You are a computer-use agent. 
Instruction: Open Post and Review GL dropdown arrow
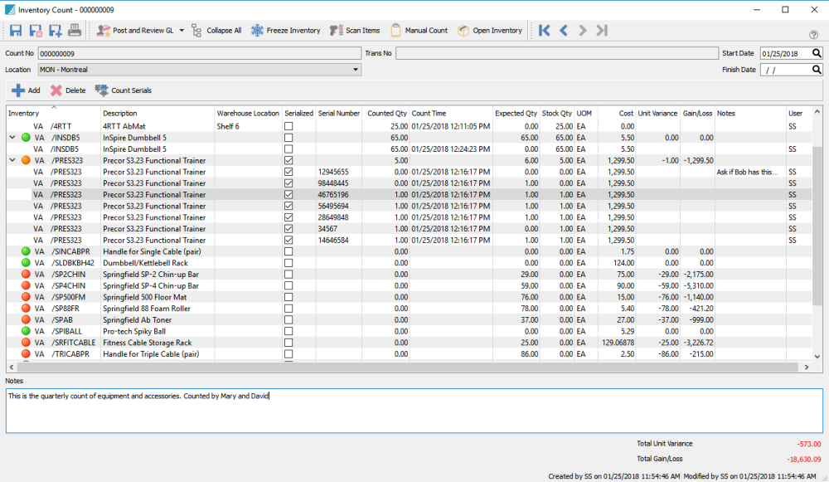click(x=181, y=31)
